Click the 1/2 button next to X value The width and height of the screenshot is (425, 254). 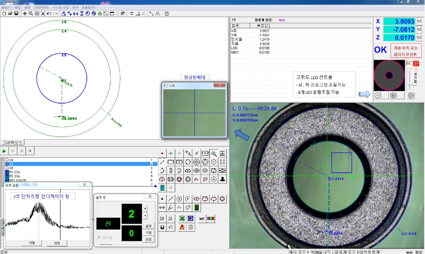coord(419,21)
